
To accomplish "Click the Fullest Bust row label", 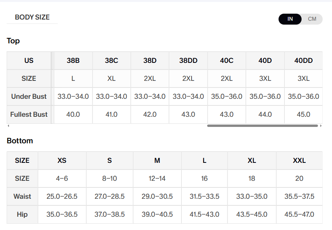I will pos(29,114).
